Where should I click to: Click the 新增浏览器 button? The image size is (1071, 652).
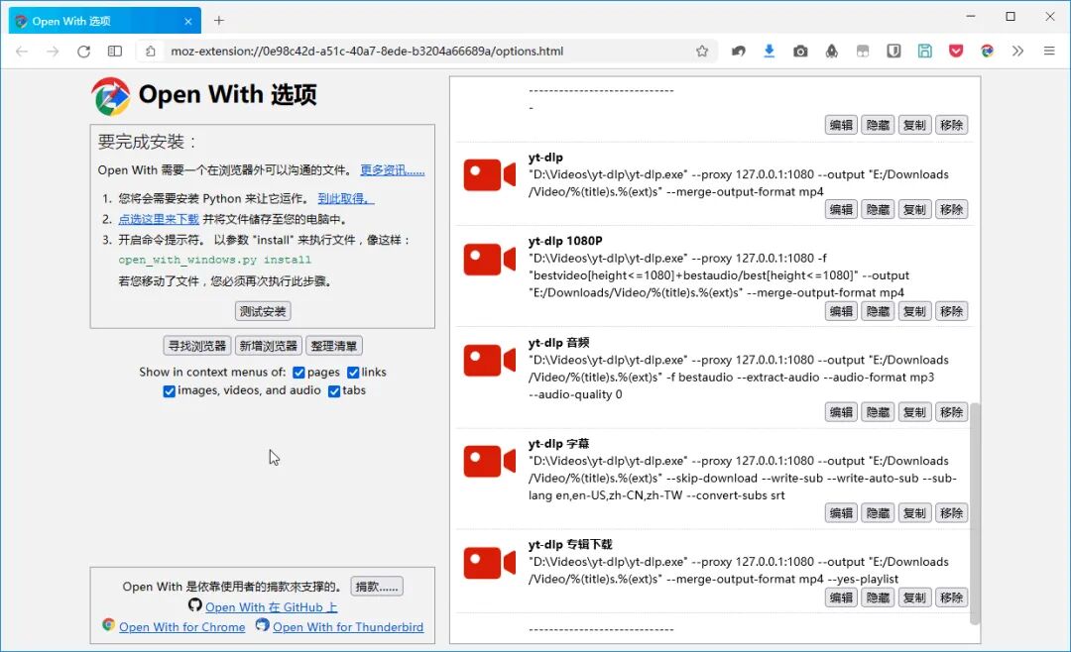tap(269, 346)
